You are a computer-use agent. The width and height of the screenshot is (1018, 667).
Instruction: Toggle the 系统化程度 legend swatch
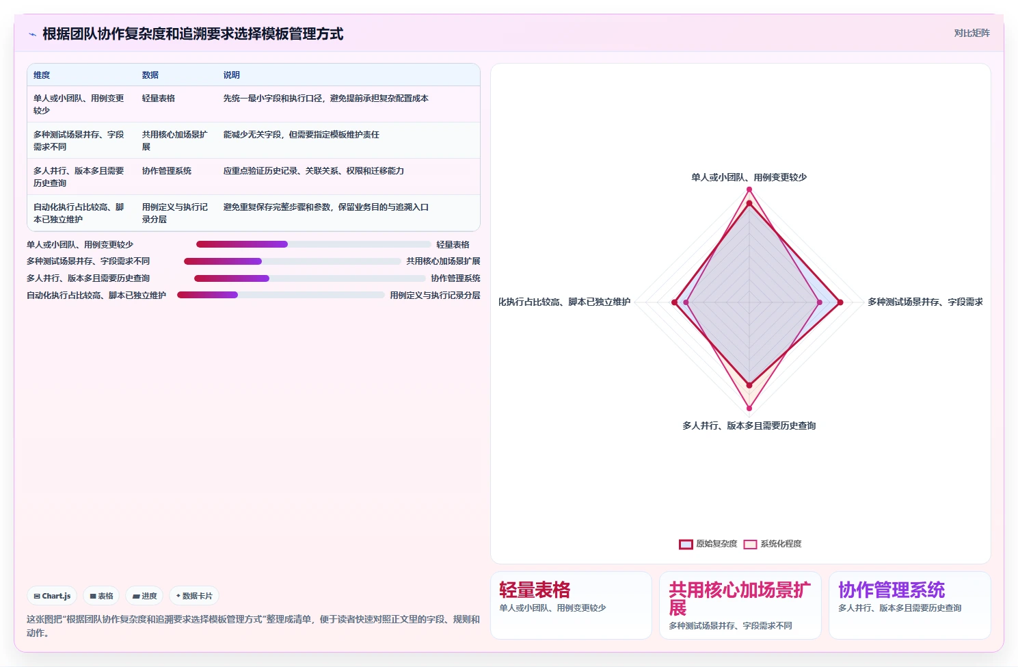click(x=750, y=544)
